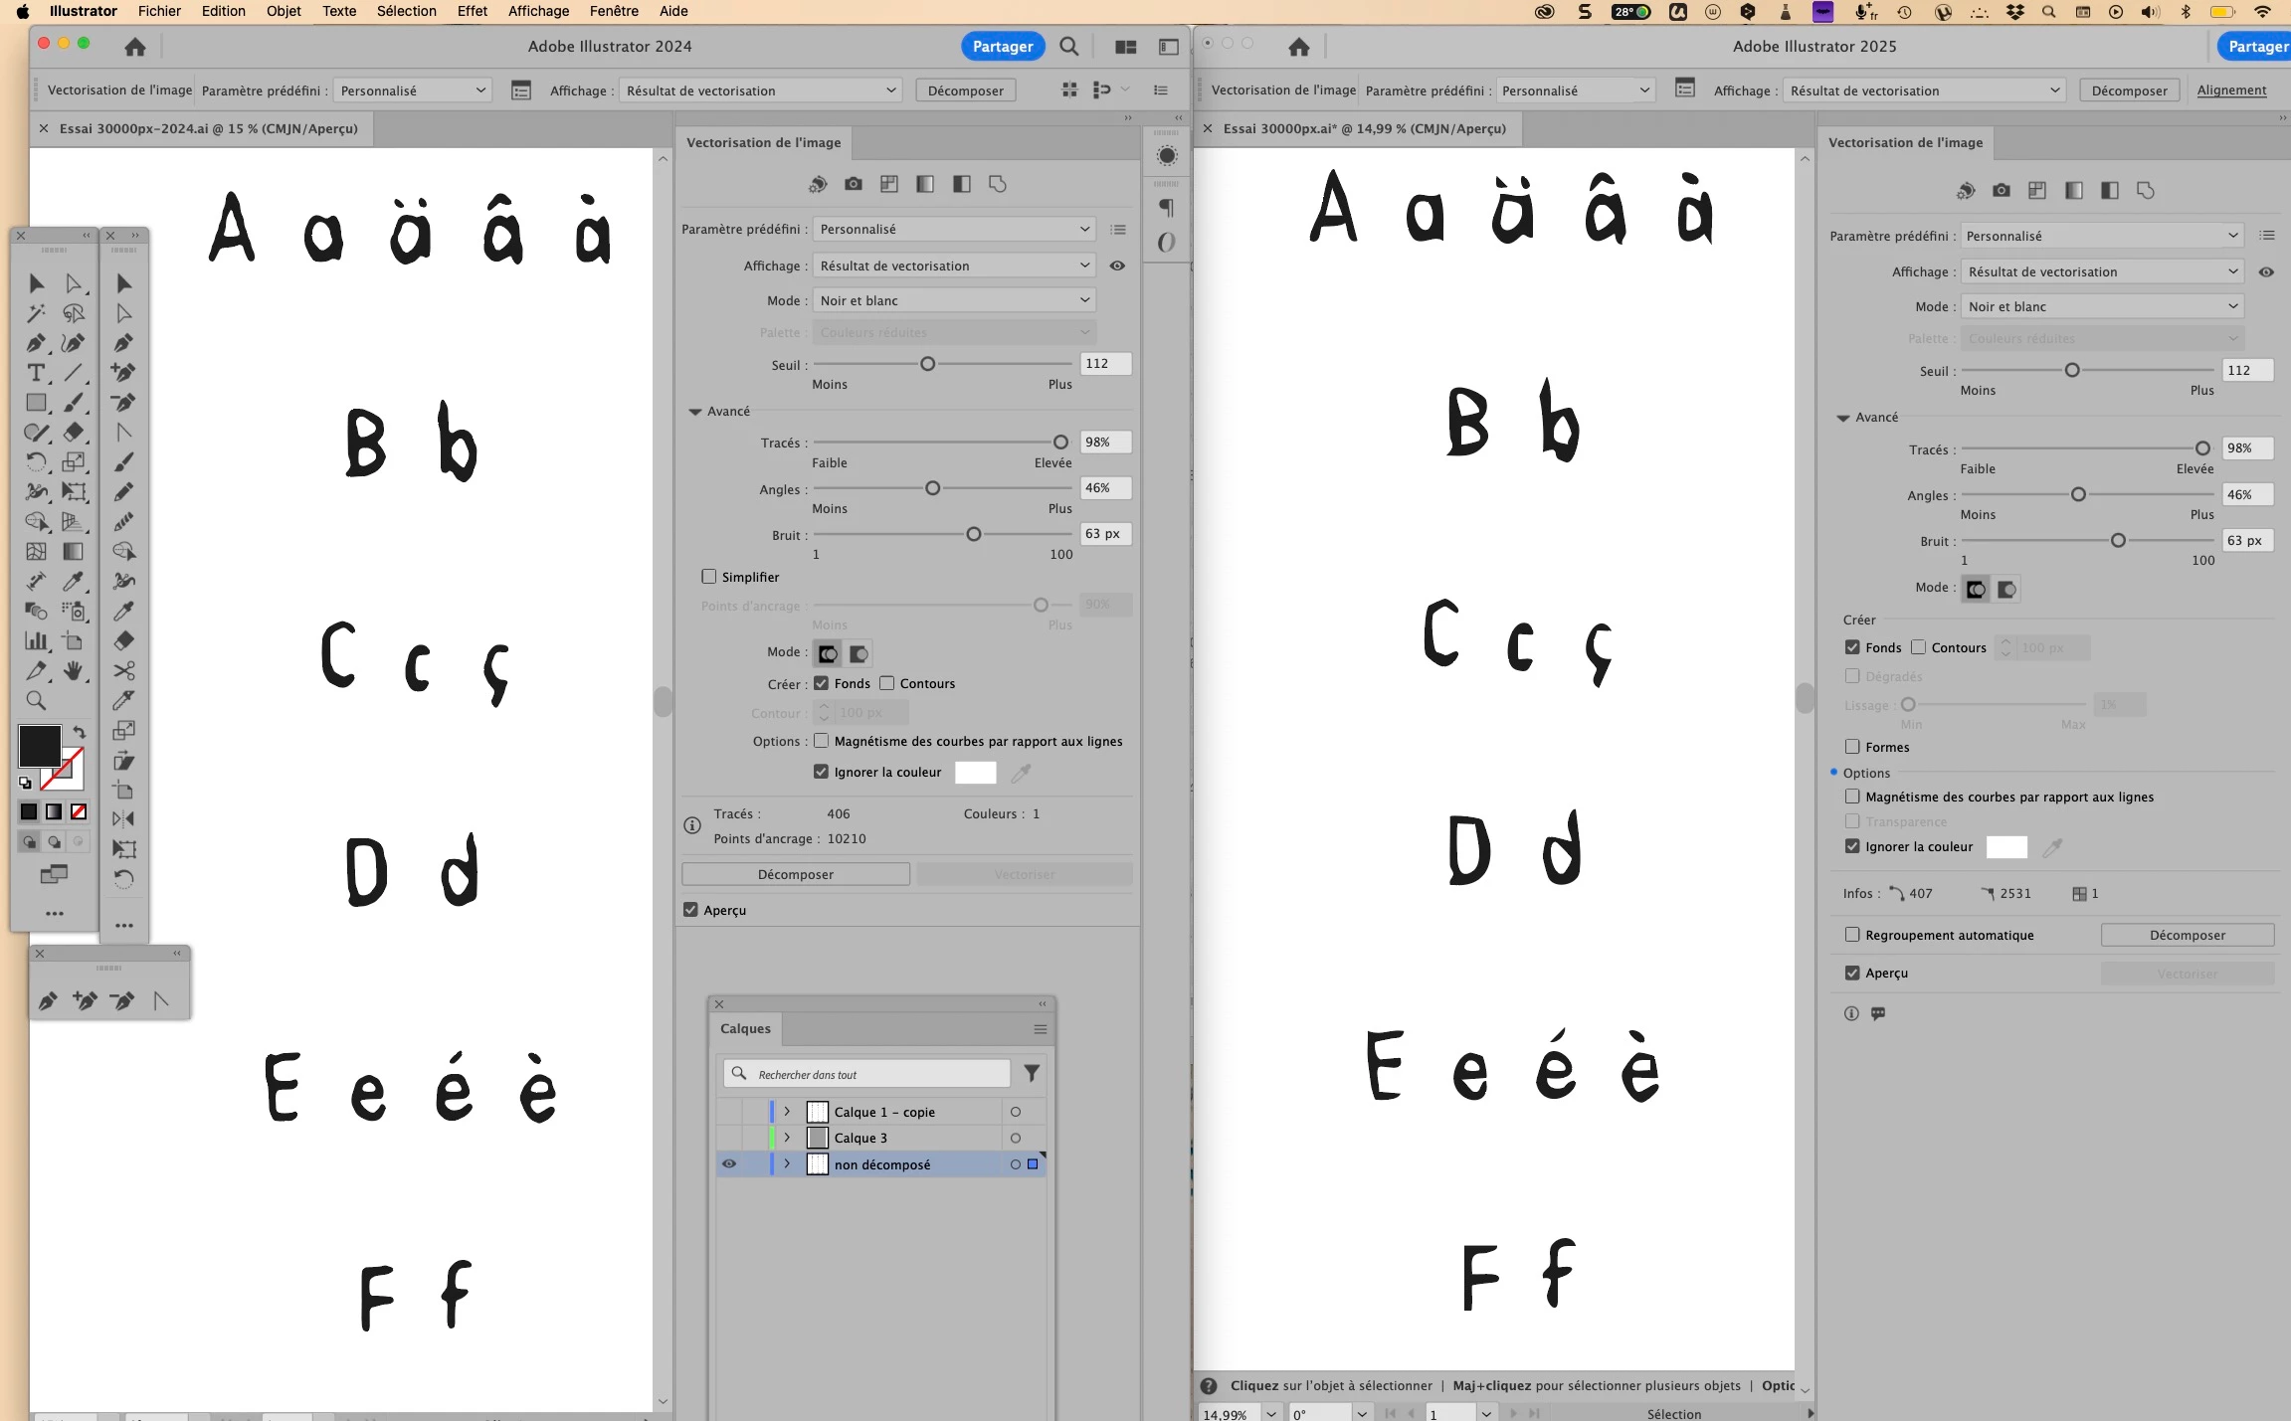2291x1421 pixels.
Task: Expand the Calque 3 layer
Action: pyautogui.click(x=787, y=1138)
